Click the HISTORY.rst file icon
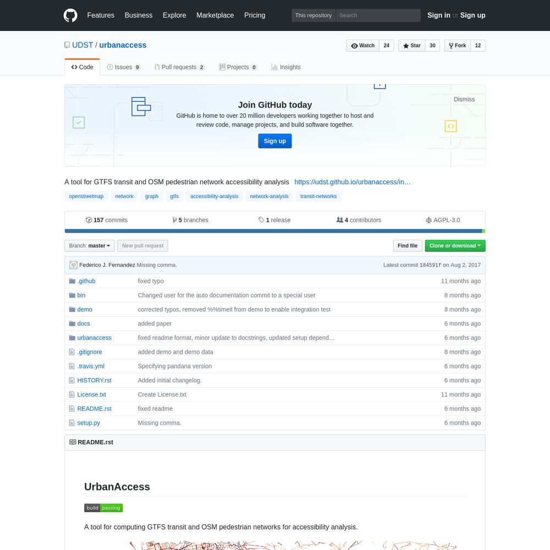 [x=72, y=380]
